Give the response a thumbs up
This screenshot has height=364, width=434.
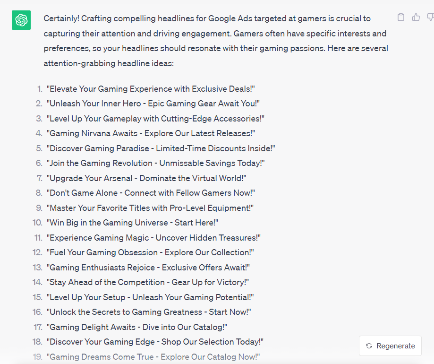coord(416,17)
